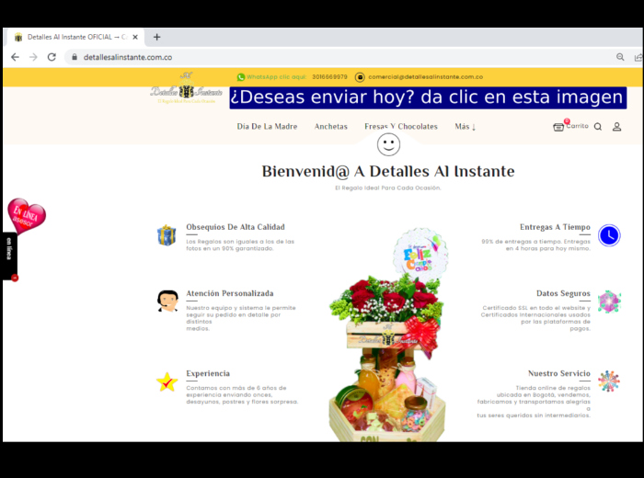
Task: Click the colorful Nuestro Servicio icon
Action: 609,381
